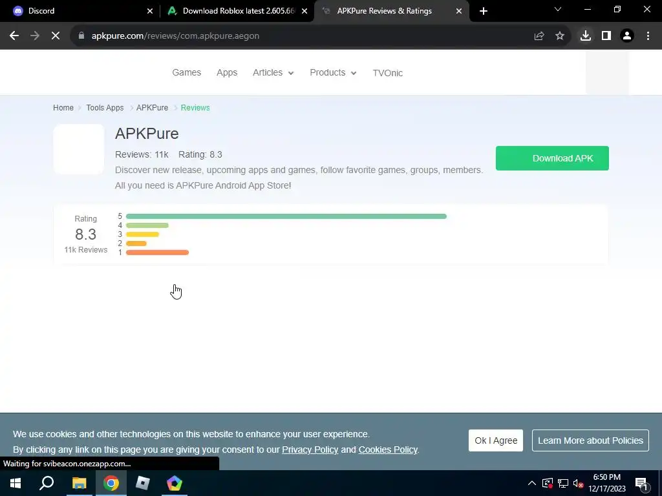Click the APKPure app title

point(147,134)
